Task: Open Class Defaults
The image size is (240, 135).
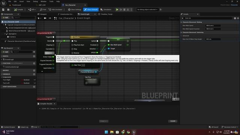Action: pos(91,10)
